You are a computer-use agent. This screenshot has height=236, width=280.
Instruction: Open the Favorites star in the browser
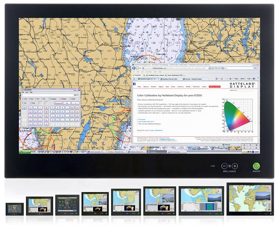coord(134,75)
